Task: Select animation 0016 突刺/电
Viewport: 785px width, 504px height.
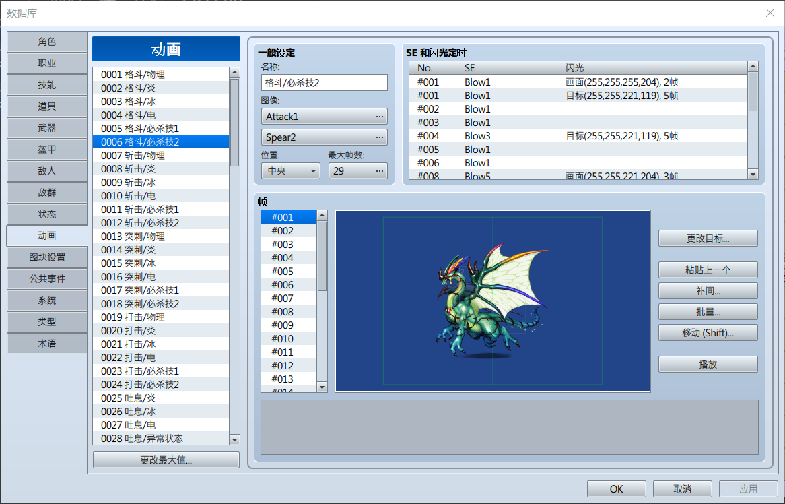Action: 161,277
